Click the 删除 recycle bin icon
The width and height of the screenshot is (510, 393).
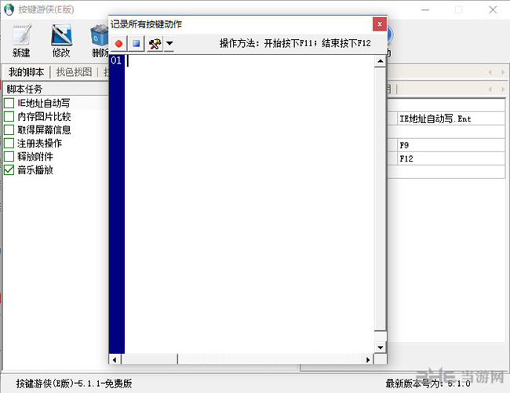(x=100, y=35)
